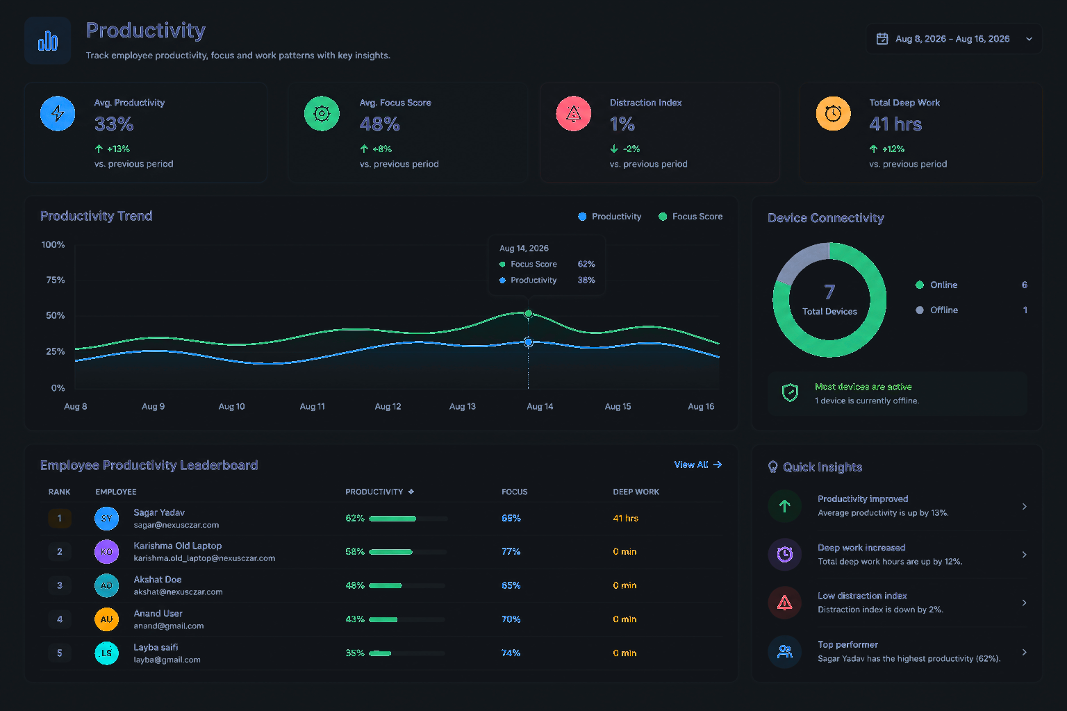The image size is (1067, 711).
Task: Expand the Top performer insight chevron
Action: (1025, 652)
